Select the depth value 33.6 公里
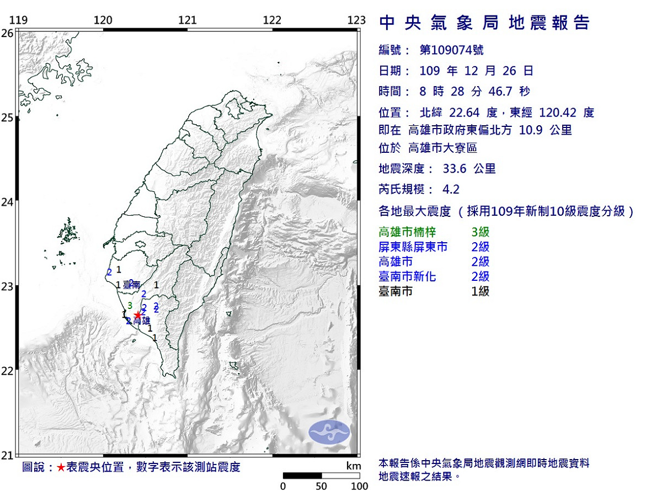662x496 pixels. click(x=469, y=169)
